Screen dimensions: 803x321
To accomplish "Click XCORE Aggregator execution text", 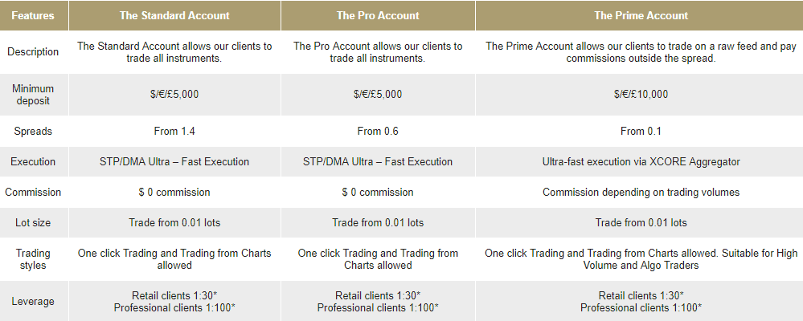I will click(x=694, y=162).
